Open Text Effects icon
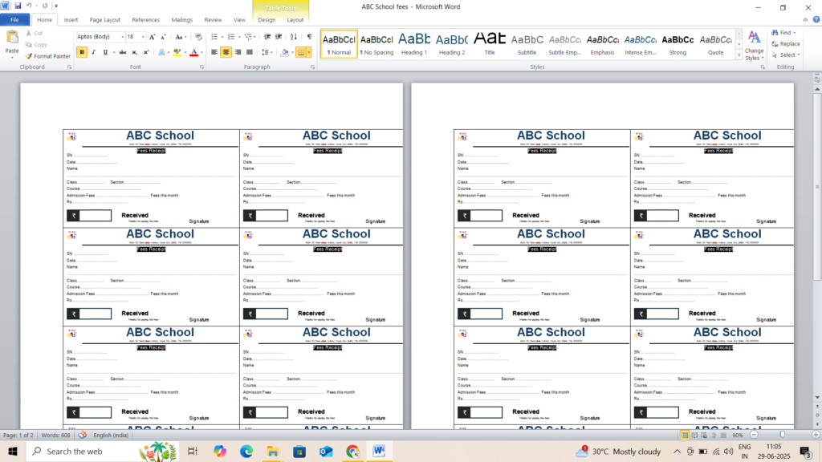This screenshot has width=822, height=462. point(161,52)
